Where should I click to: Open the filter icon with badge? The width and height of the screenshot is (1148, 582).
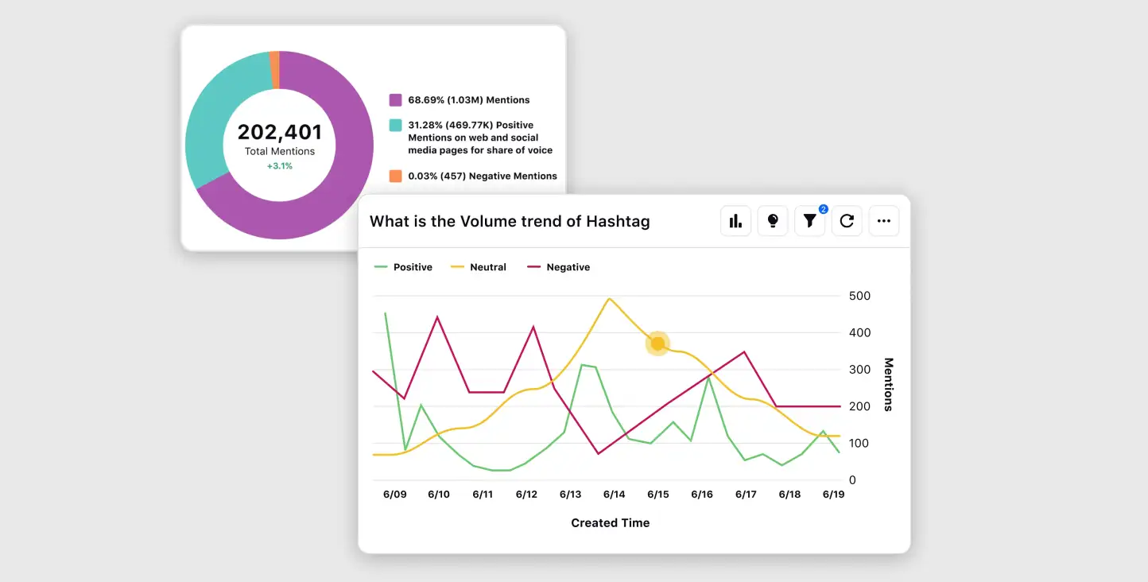pos(809,220)
